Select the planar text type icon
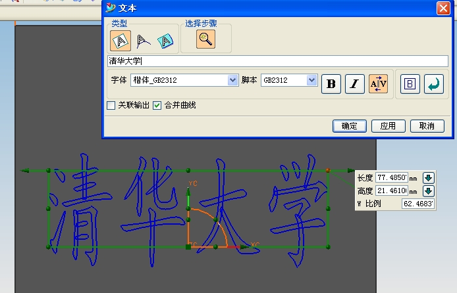The width and height of the screenshot is (457, 293). pos(121,41)
